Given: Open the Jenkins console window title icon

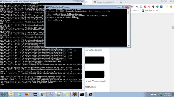Looking at the screenshot, I should 1,1.
